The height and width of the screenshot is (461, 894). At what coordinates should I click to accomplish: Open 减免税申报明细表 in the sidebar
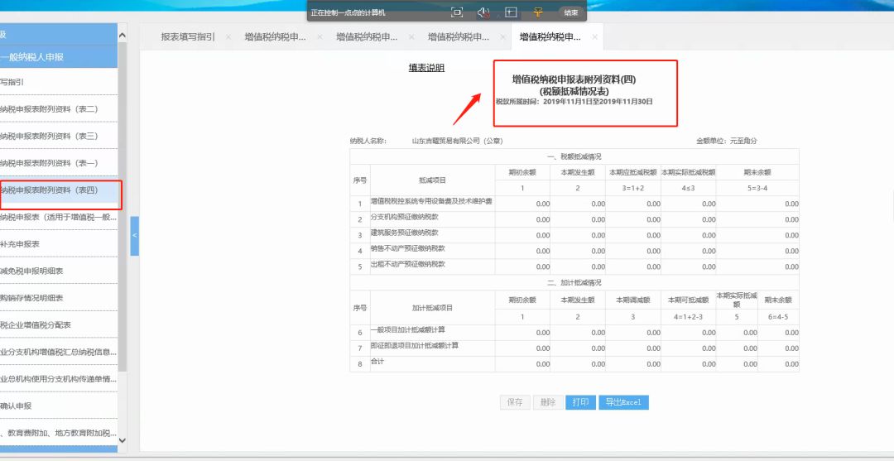[33, 271]
